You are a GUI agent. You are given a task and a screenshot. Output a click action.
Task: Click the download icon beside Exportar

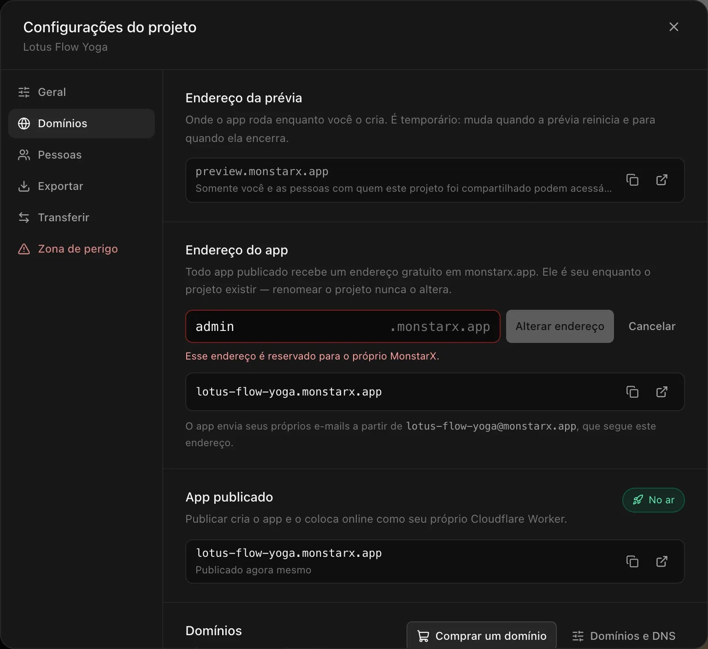click(24, 186)
